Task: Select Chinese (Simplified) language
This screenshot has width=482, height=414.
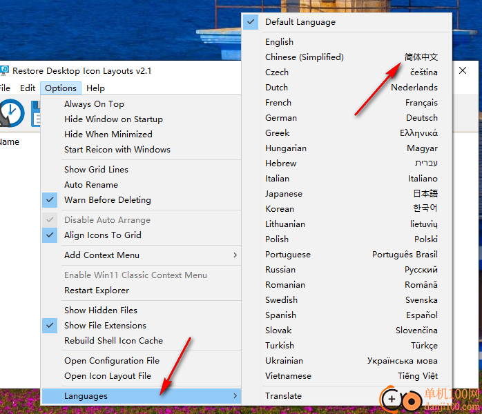Action: (x=347, y=57)
